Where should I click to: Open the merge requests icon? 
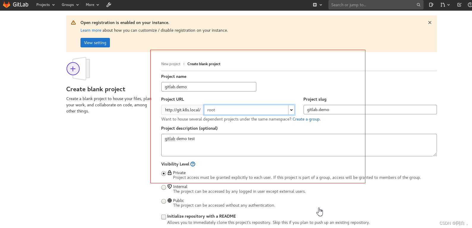tap(443, 5)
